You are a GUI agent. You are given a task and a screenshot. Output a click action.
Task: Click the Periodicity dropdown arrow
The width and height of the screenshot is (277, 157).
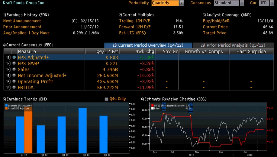(x=182, y=3)
